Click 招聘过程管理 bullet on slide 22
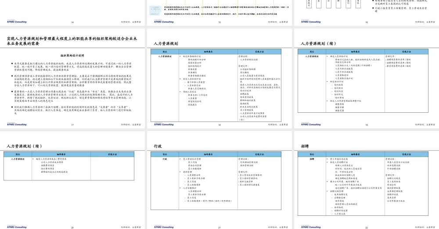 (337, 191)
